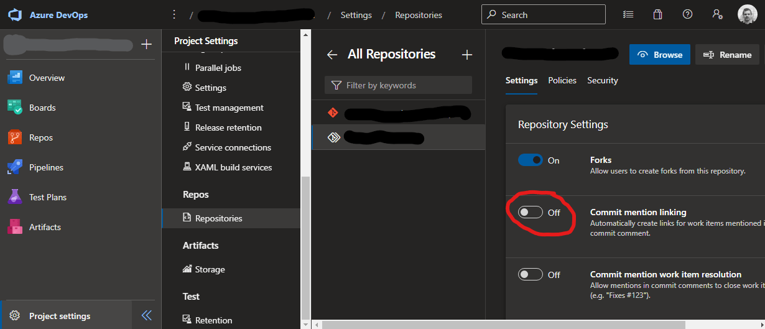Click the Project Settings panel vertical scrollbar
The width and height of the screenshot is (765, 329).
point(305,247)
